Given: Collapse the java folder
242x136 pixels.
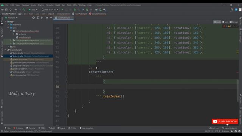Looking at the screenshot, I should (x=8, y=28).
